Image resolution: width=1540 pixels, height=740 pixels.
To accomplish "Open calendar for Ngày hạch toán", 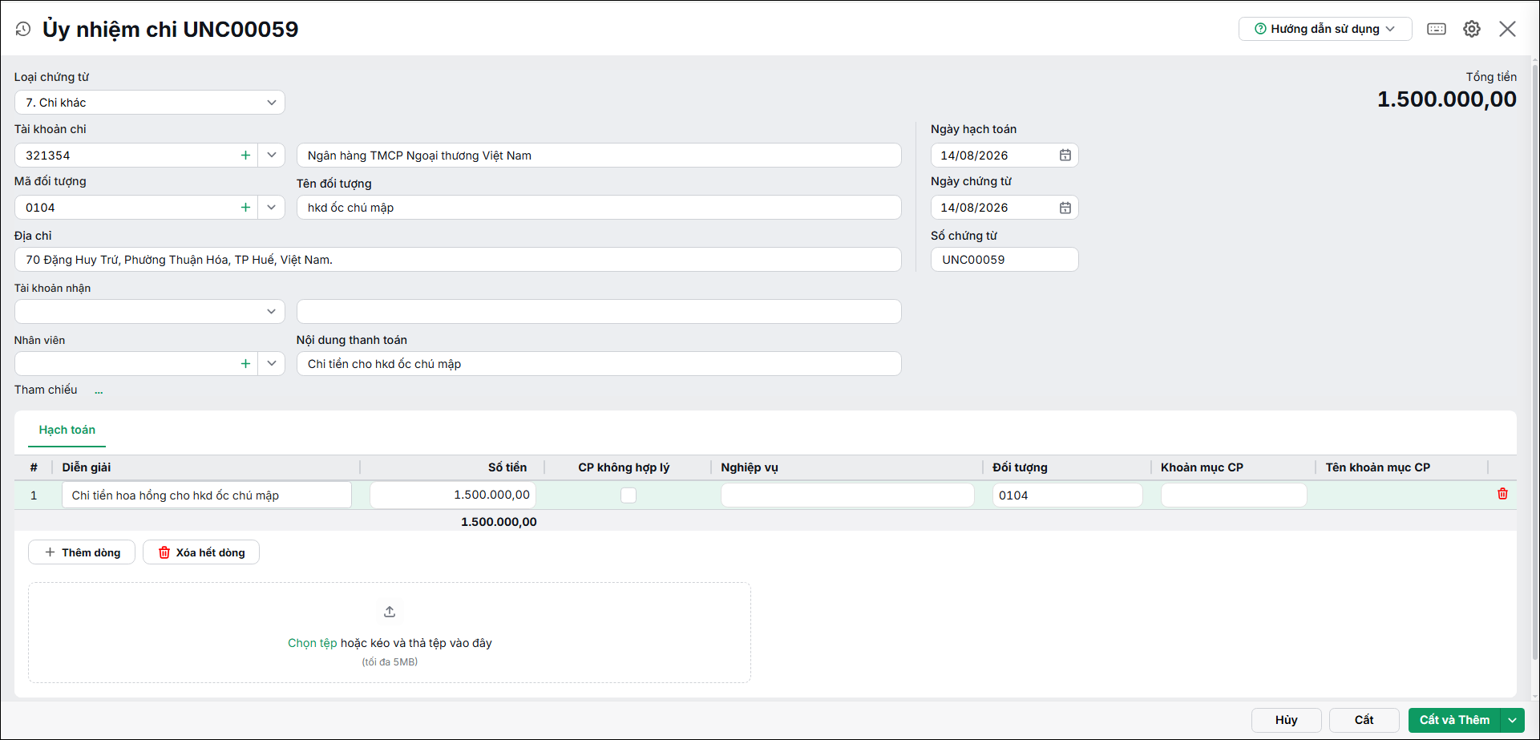I will (1065, 156).
